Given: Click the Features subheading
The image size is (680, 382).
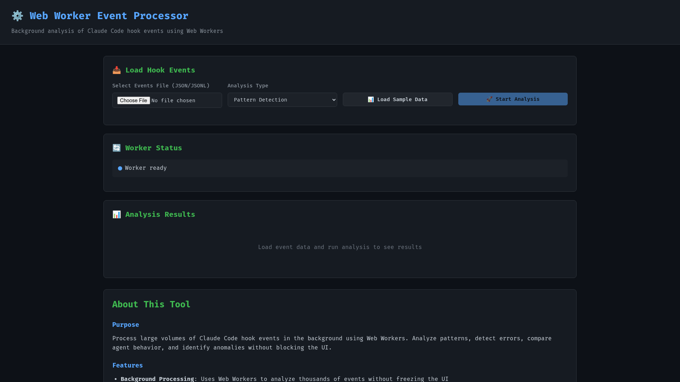Looking at the screenshot, I should [127, 365].
